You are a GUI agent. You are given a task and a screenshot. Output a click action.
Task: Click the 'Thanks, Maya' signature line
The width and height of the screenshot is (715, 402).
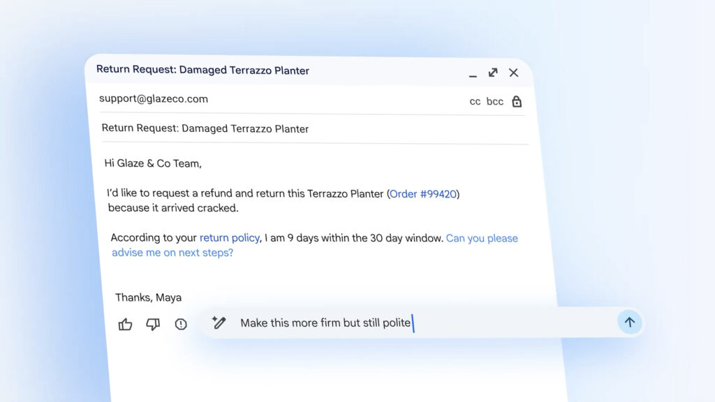pyautogui.click(x=148, y=297)
